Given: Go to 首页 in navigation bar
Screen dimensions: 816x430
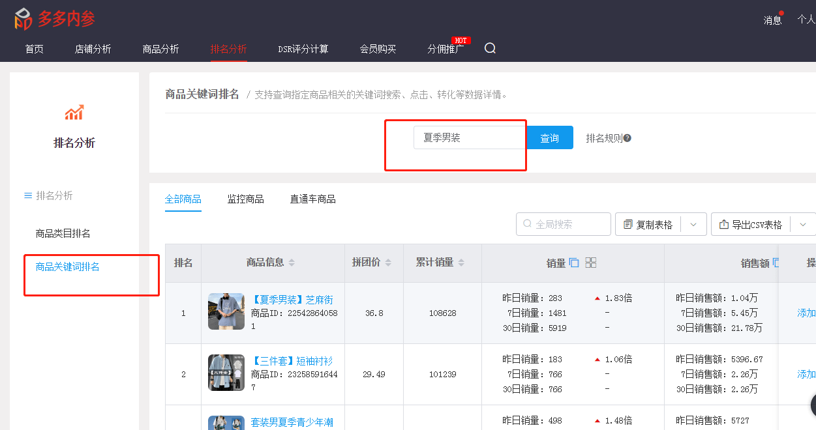Looking at the screenshot, I should [x=35, y=49].
